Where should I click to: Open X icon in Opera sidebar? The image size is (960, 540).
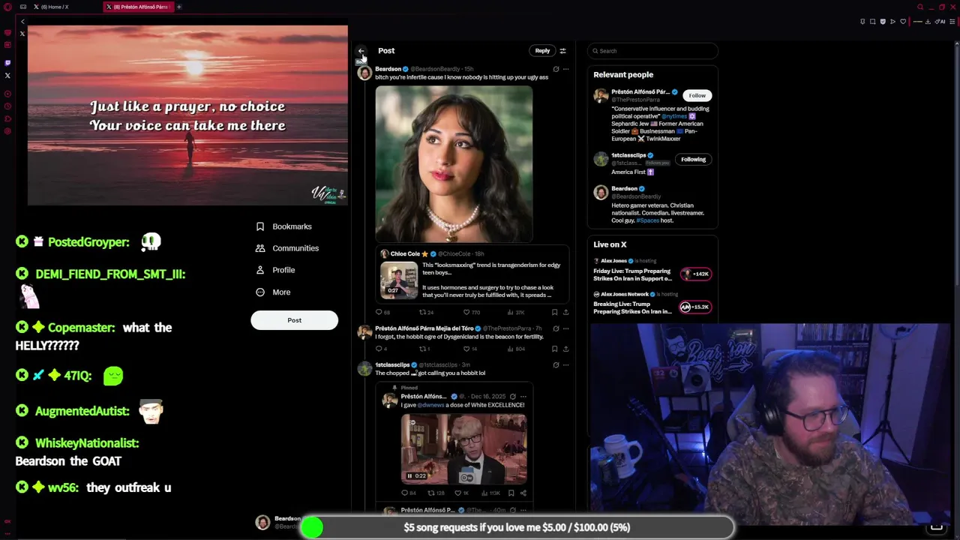coord(7,75)
